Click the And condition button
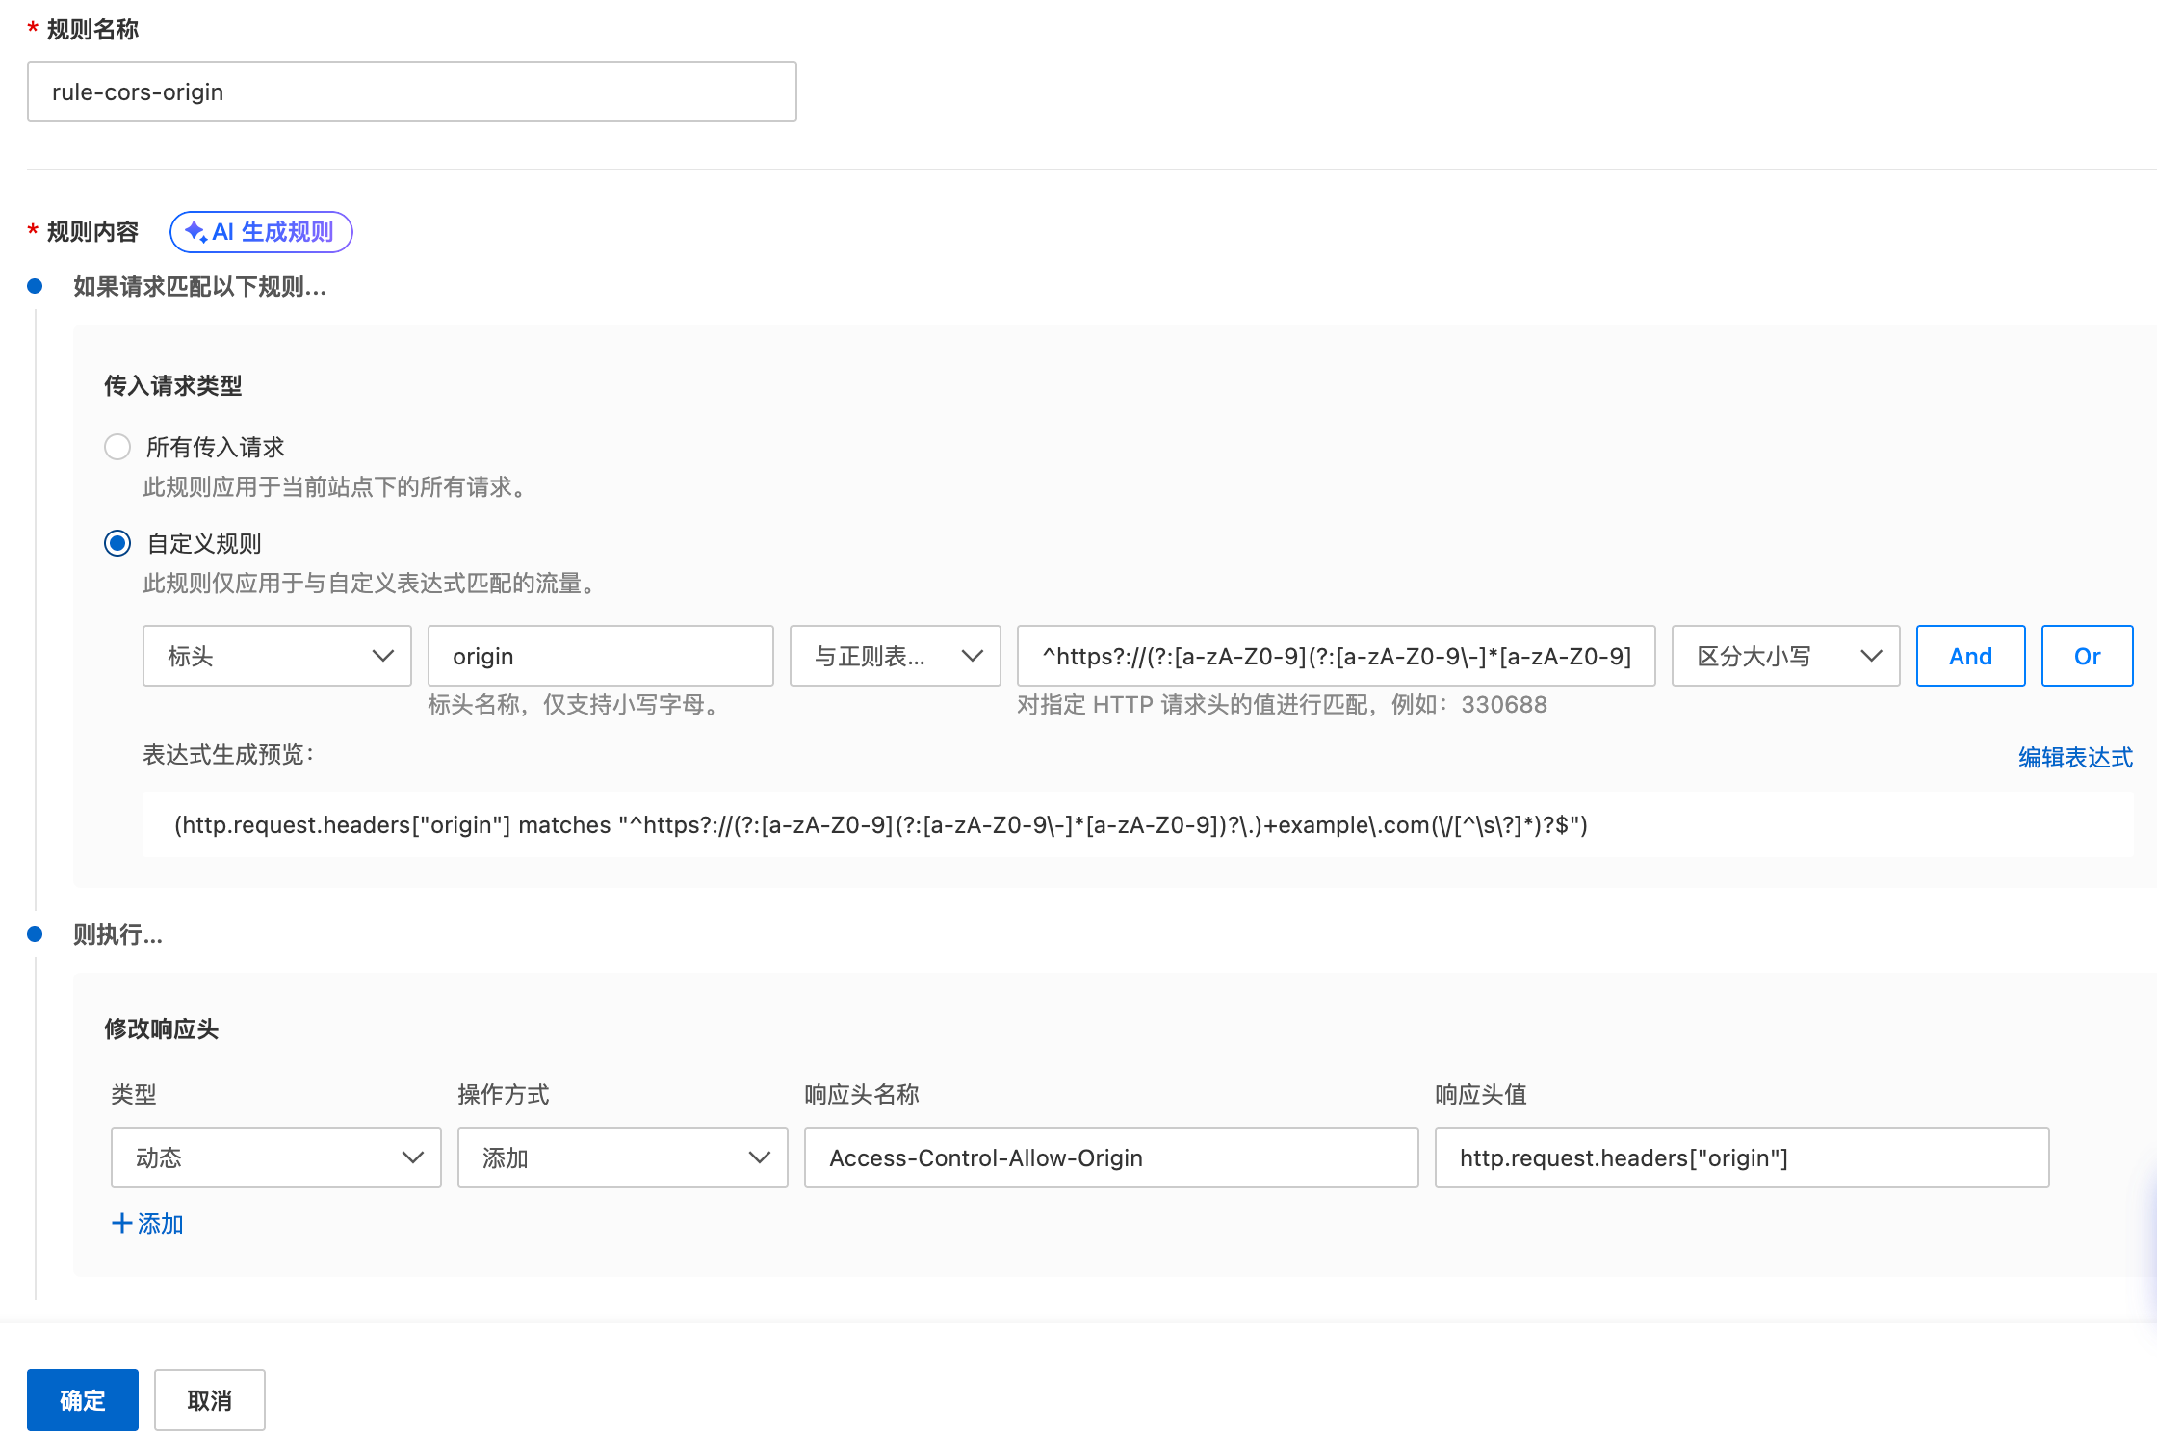Image resolution: width=2157 pixels, height=1456 pixels. (1970, 656)
